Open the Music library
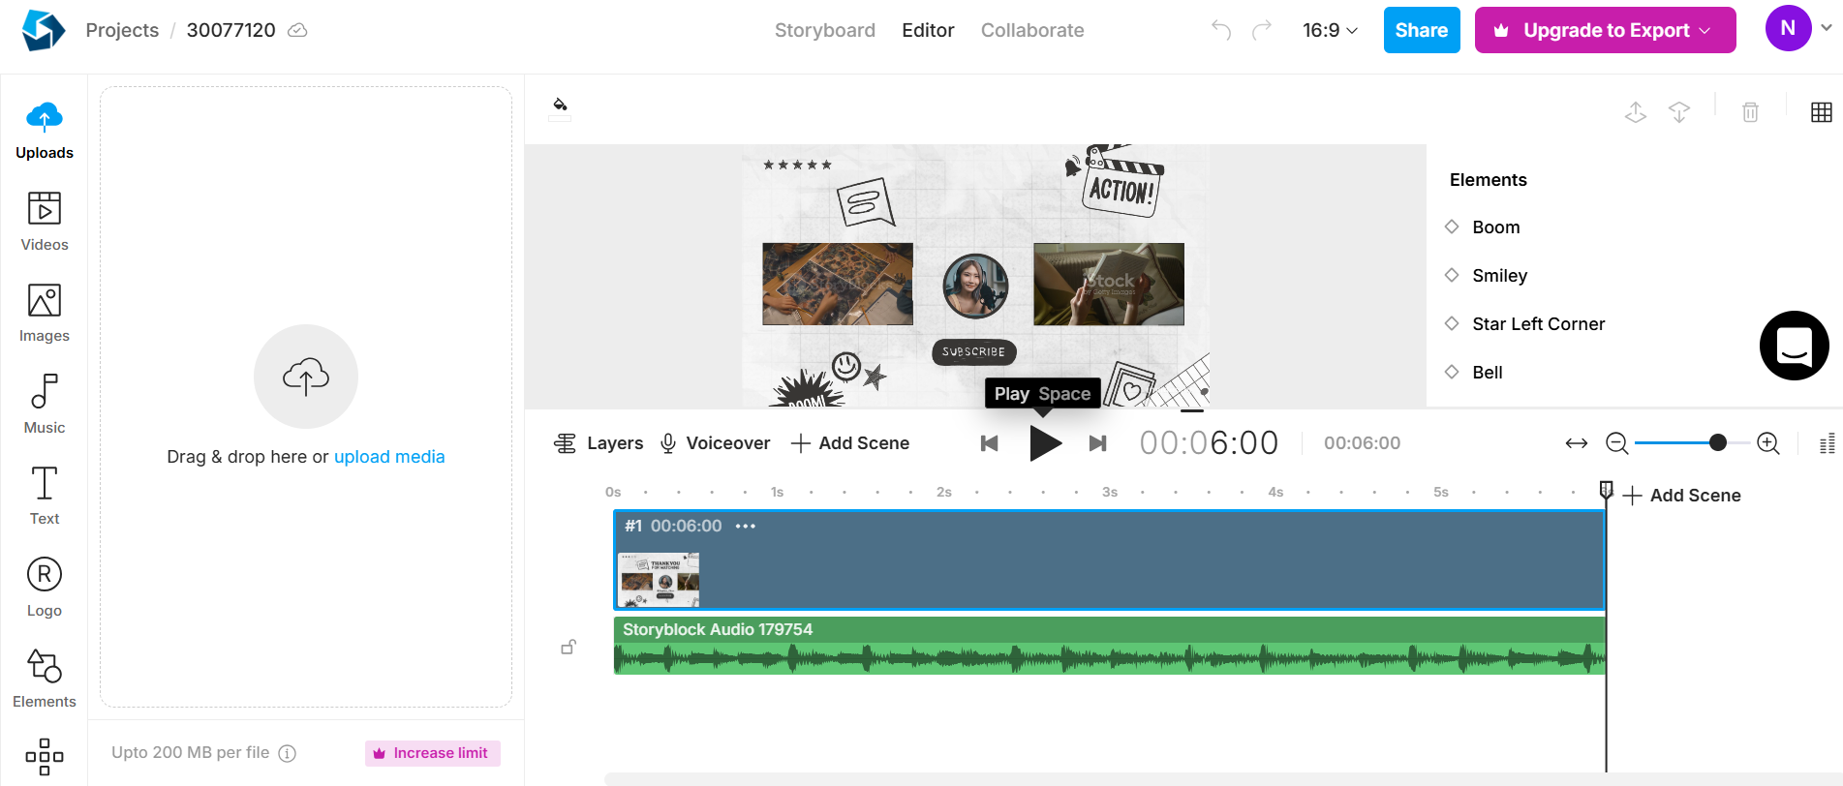Viewport: 1843px width, 786px height. point(45,405)
